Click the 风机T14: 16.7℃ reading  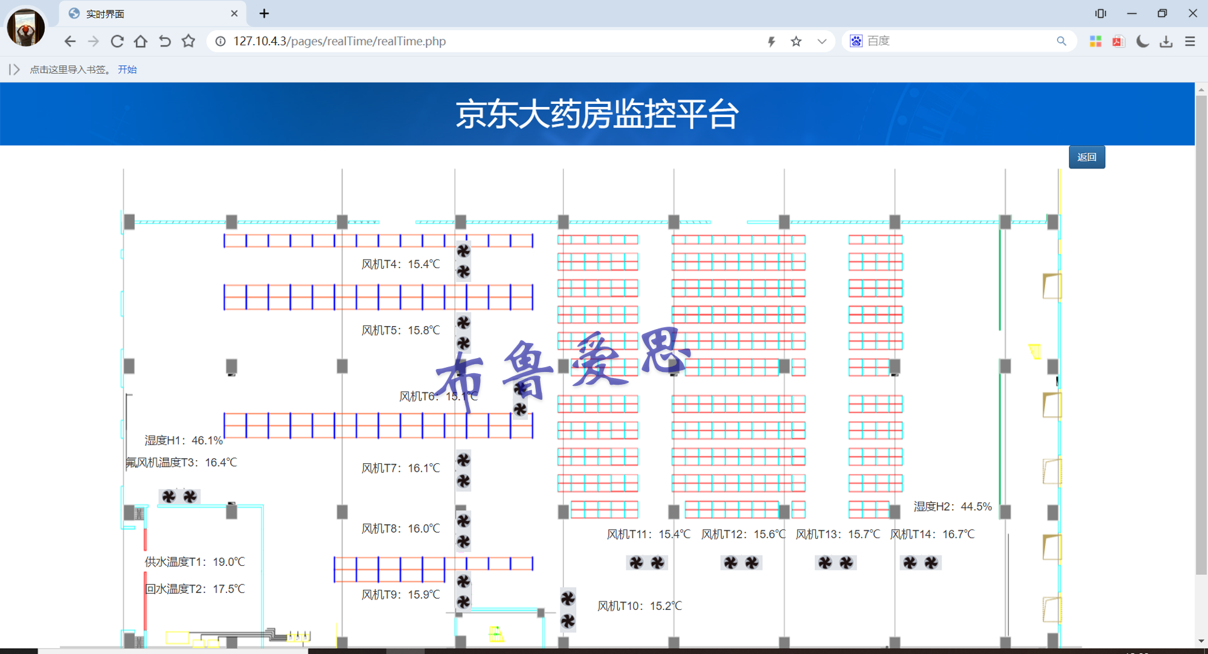(x=932, y=534)
